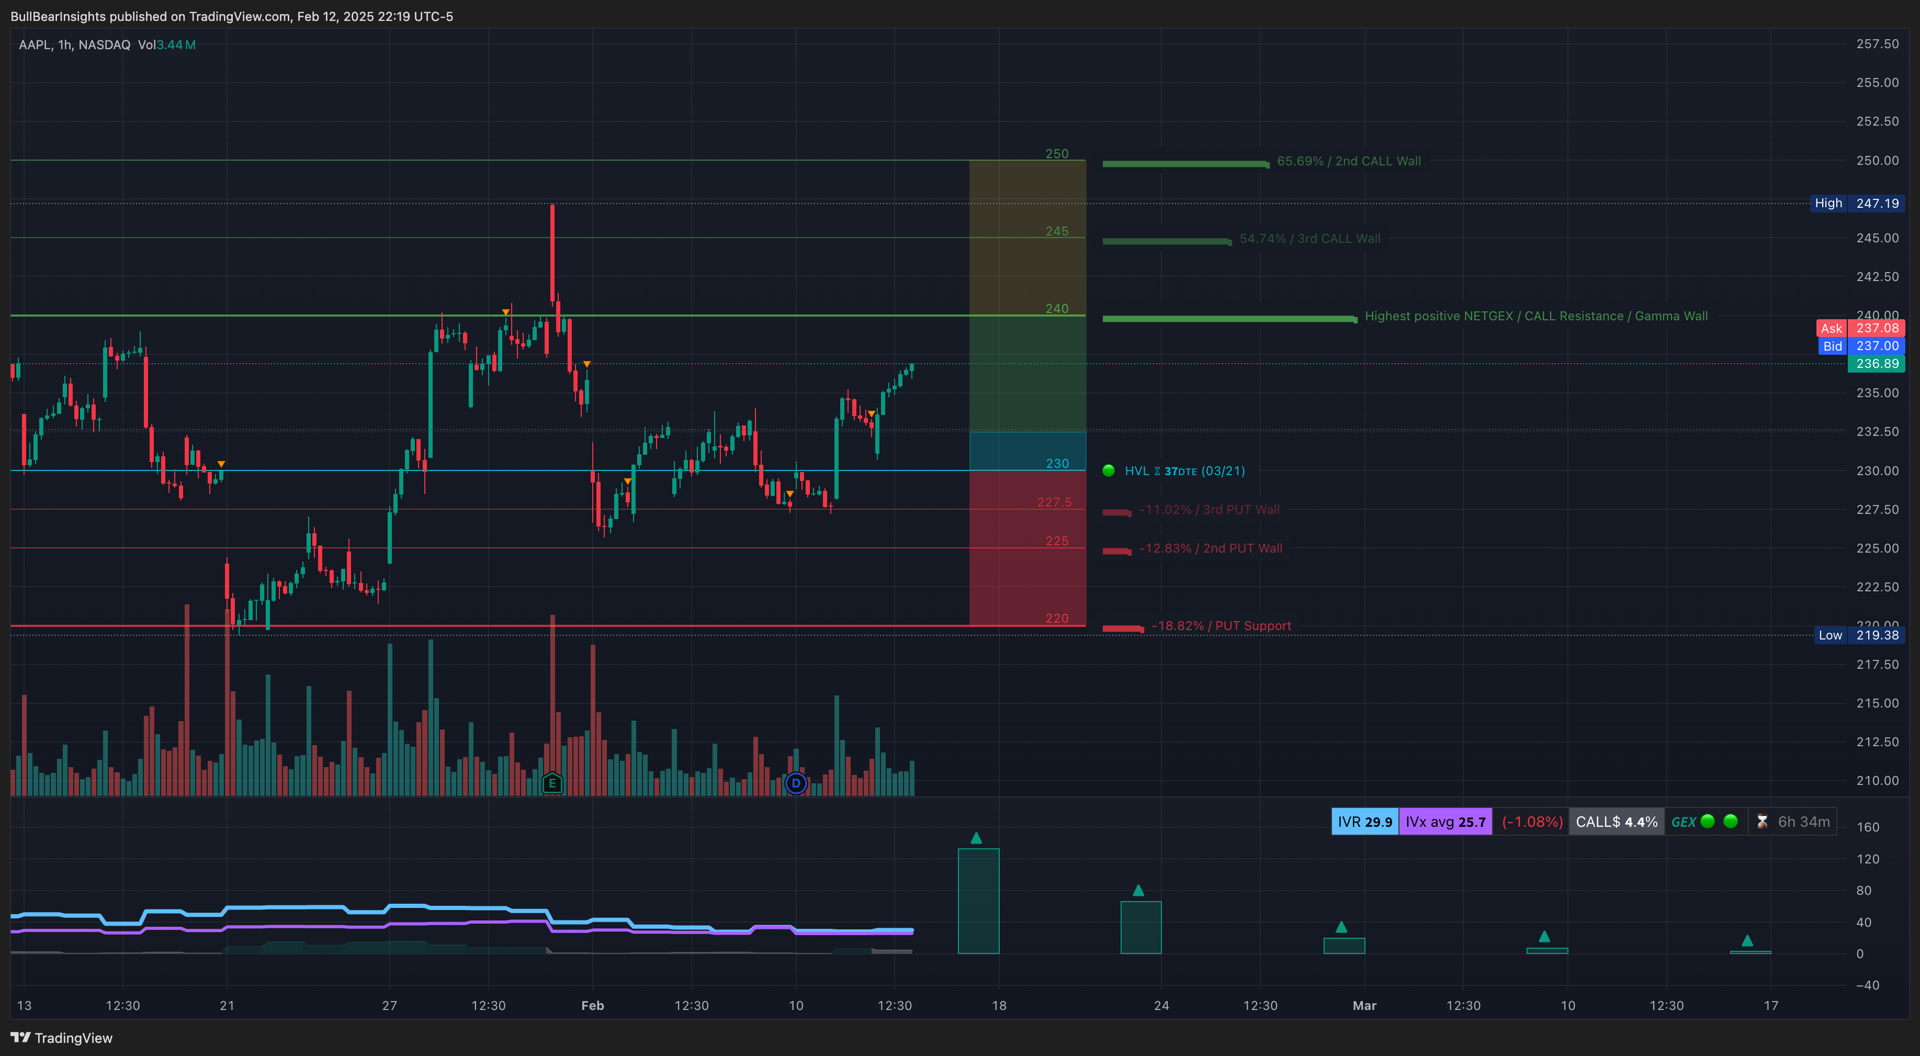Click the BullBearInsights publisher header text
The width and height of the screenshot is (1920, 1056).
(232, 16)
